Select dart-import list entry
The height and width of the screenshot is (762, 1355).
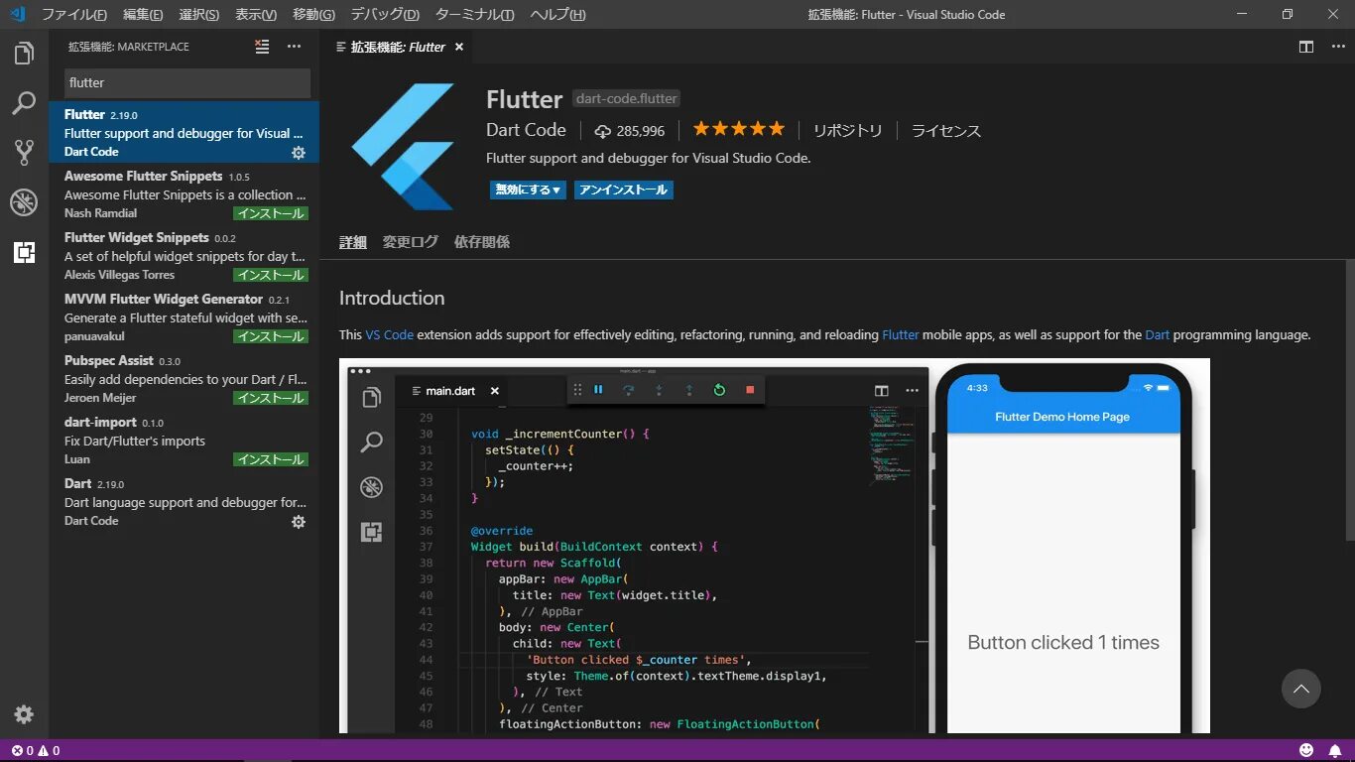(185, 440)
